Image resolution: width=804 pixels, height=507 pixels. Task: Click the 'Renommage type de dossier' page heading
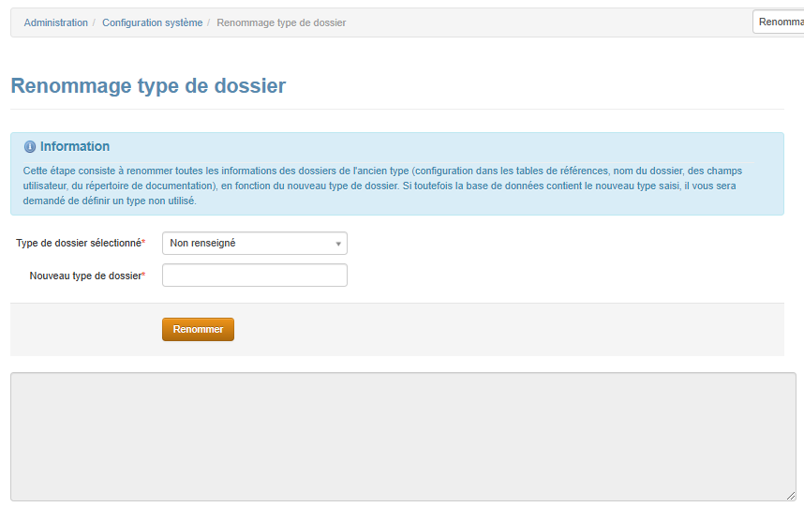tap(148, 86)
